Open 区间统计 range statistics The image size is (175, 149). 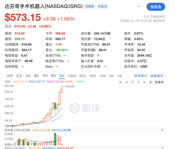(x=141, y=76)
